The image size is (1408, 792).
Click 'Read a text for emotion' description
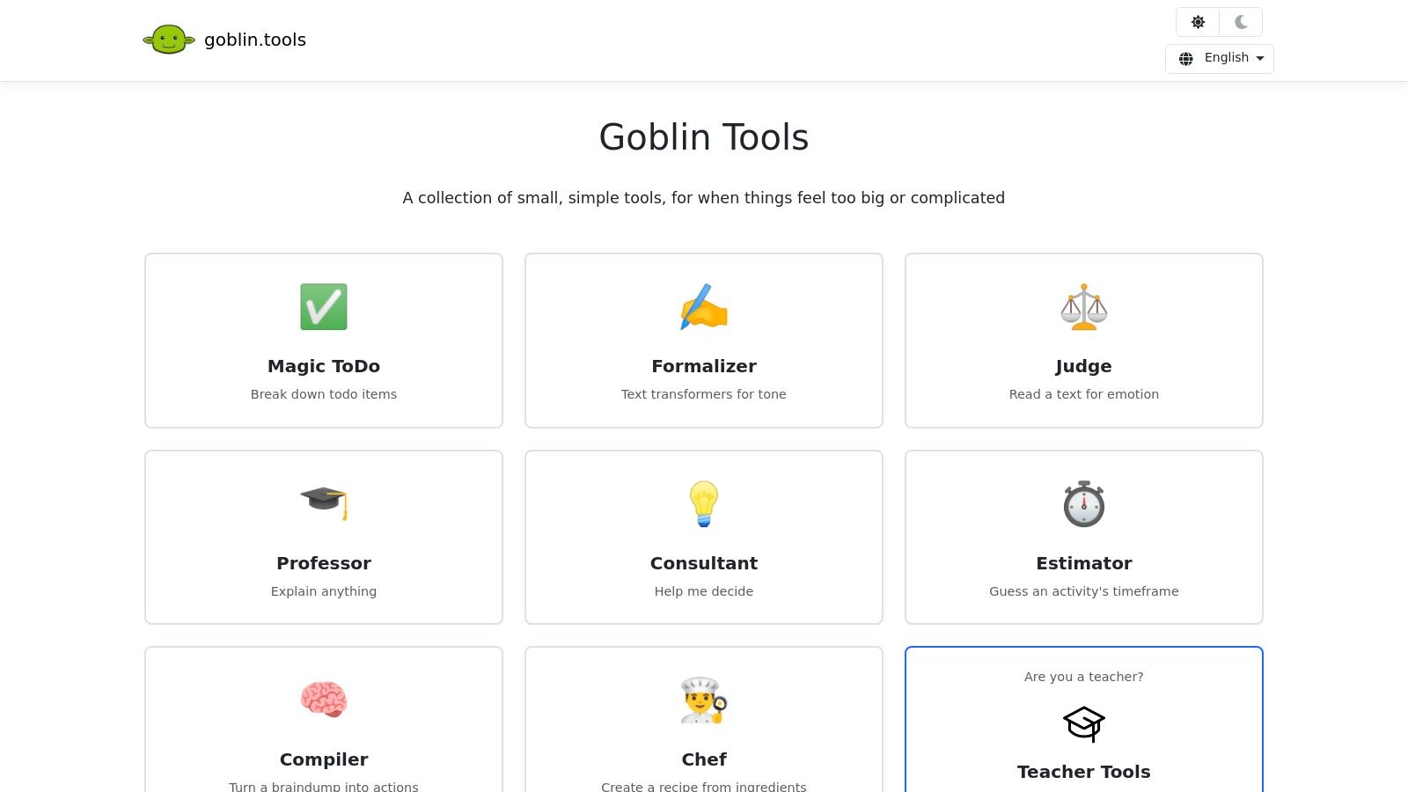(1084, 394)
